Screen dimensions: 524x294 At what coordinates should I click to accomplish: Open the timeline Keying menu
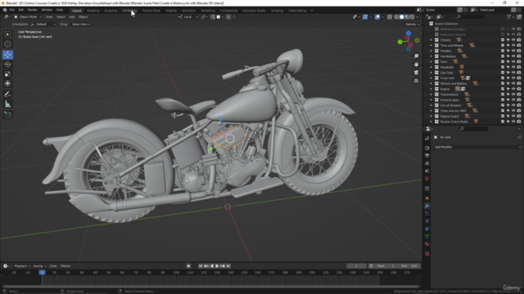[x=39, y=266]
